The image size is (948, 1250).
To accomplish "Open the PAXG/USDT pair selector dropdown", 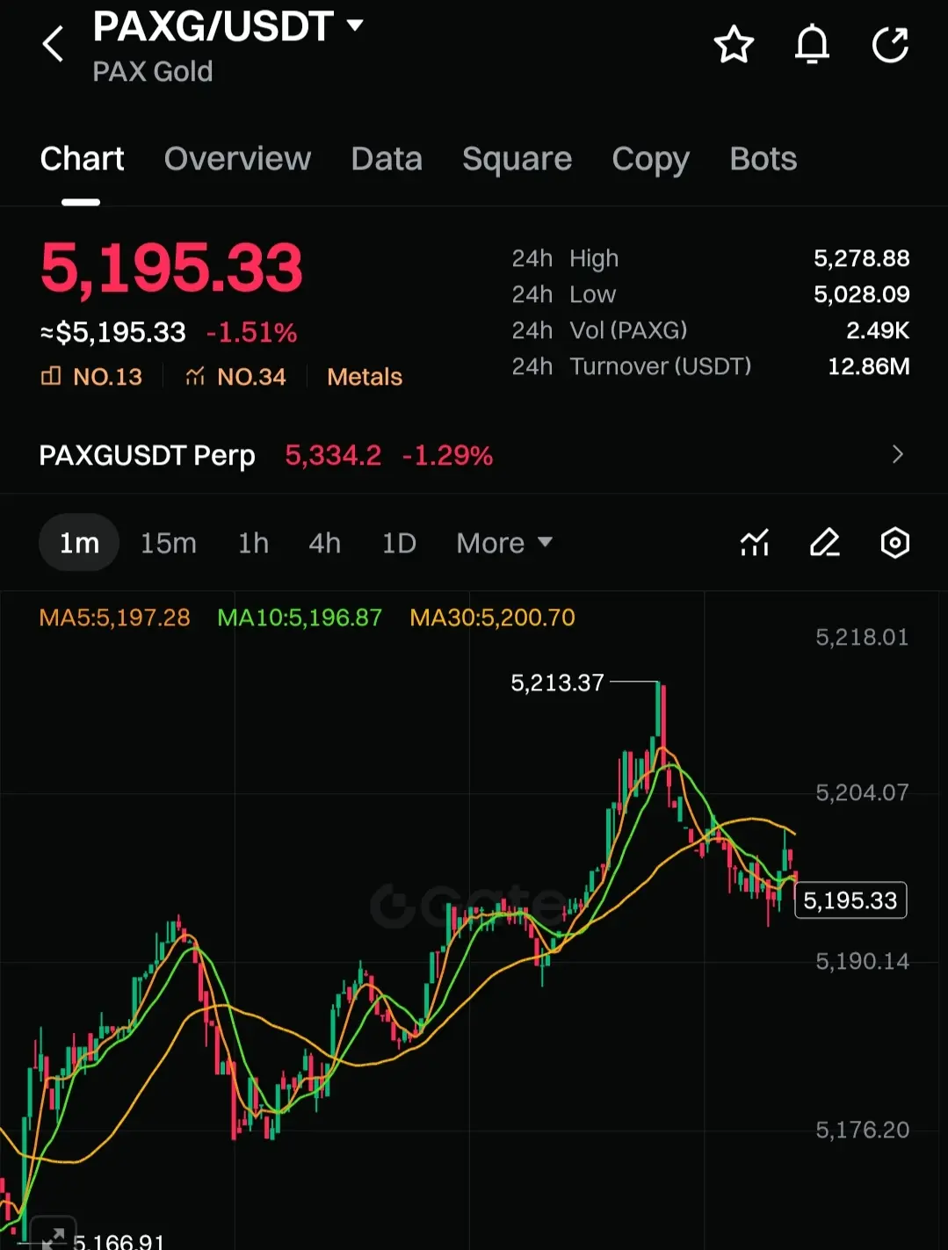I will click(x=355, y=25).
